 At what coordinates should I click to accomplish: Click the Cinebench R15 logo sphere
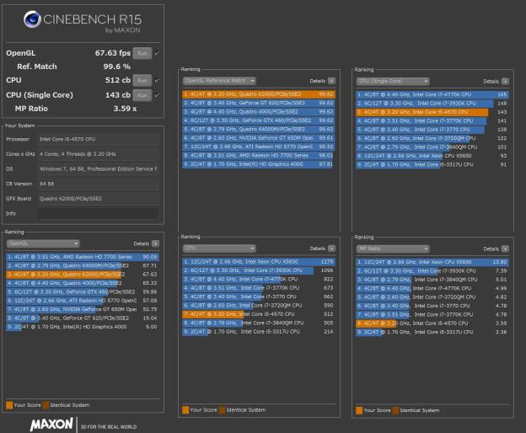point(33,19)
